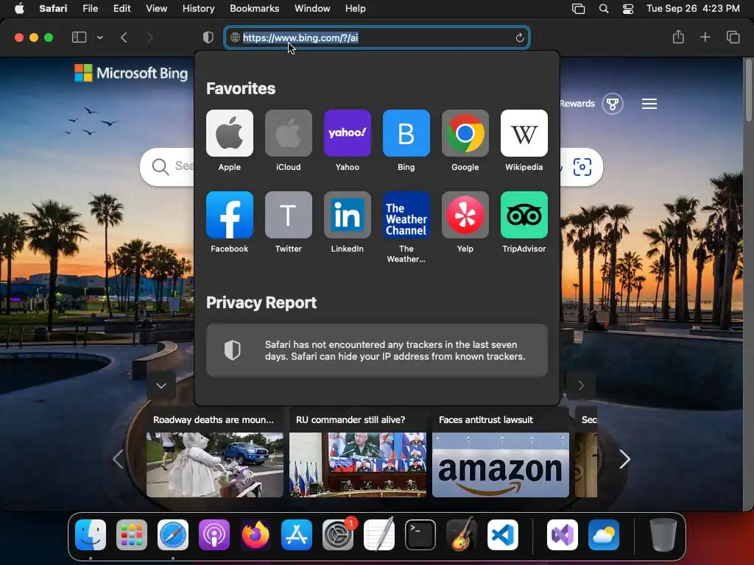
Task: Reload the page with the refresh icon
Action: click(519, 38)
